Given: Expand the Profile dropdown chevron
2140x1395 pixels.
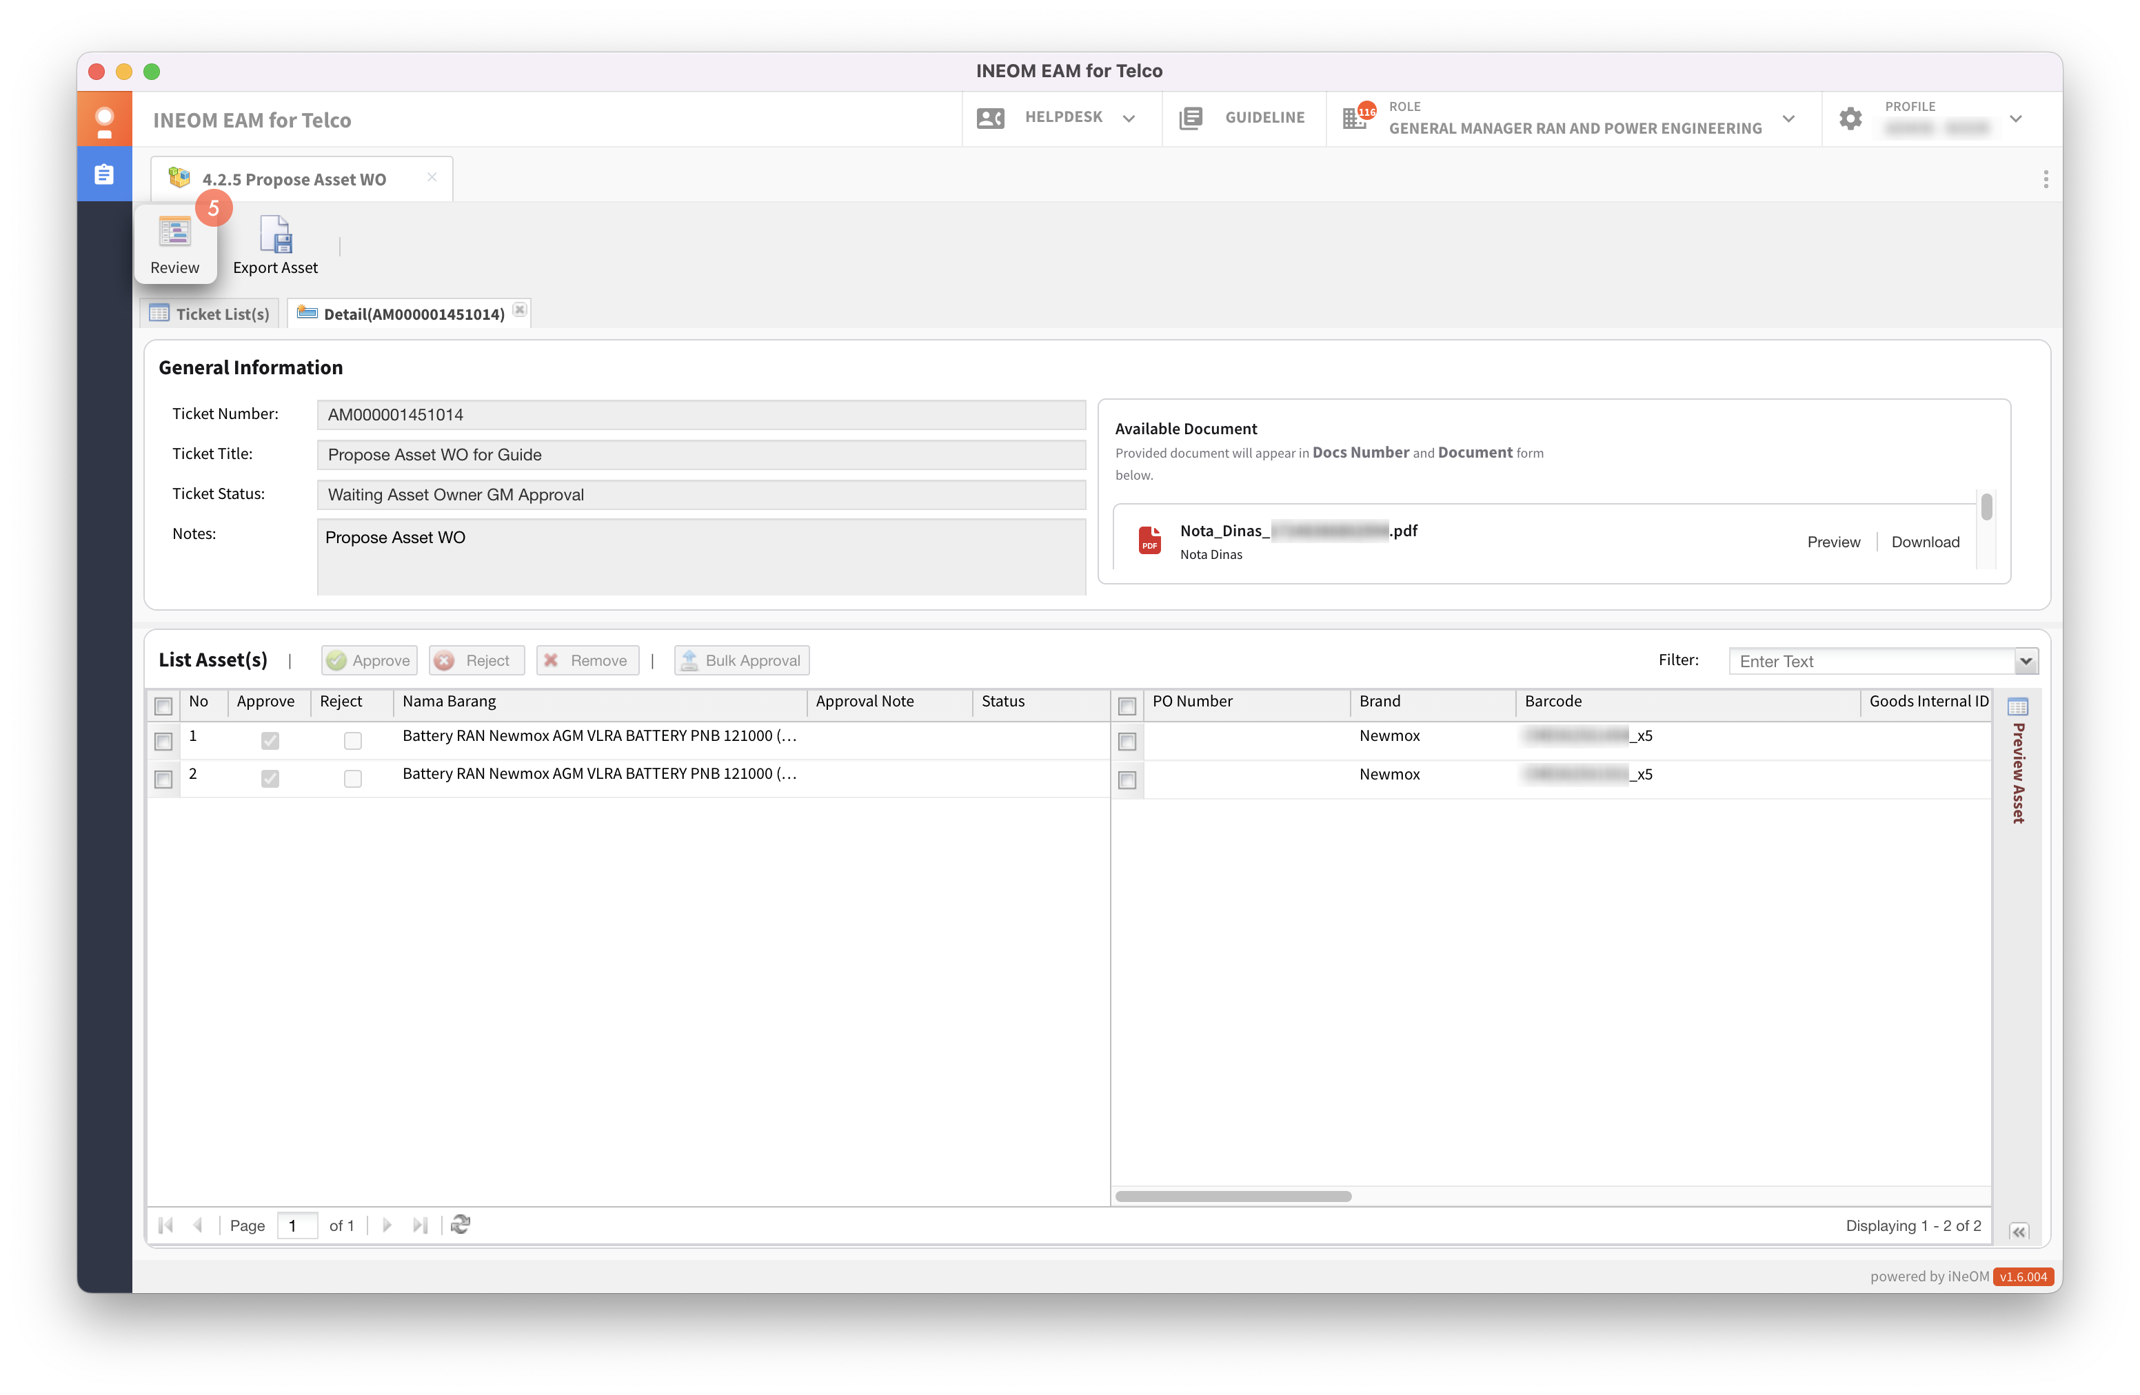Looking at the screenshot, I should coord(2016,119).
